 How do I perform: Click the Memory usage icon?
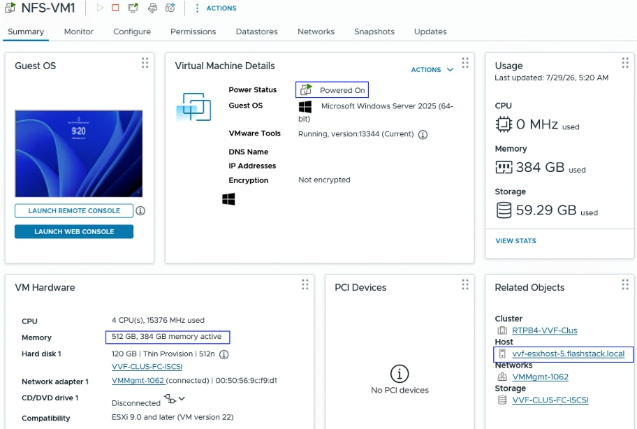[504, 167]
